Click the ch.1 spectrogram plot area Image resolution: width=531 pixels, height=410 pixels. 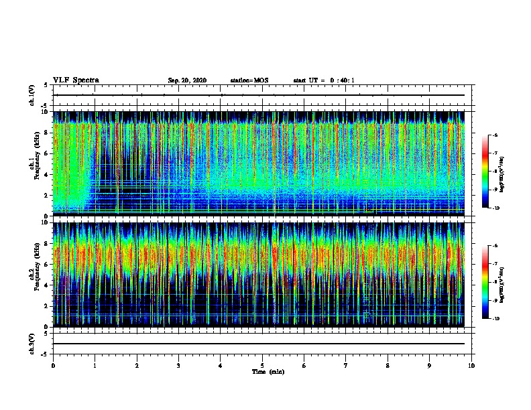pyautogui.click(x=259, y=163)
